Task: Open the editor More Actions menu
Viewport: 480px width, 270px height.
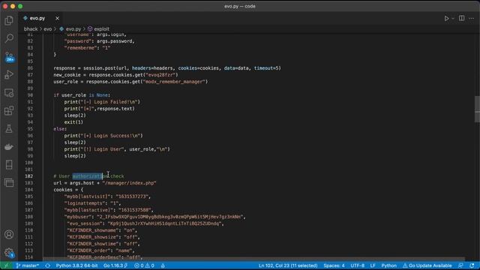Action: pyautogui.click(x=472, y=18)
